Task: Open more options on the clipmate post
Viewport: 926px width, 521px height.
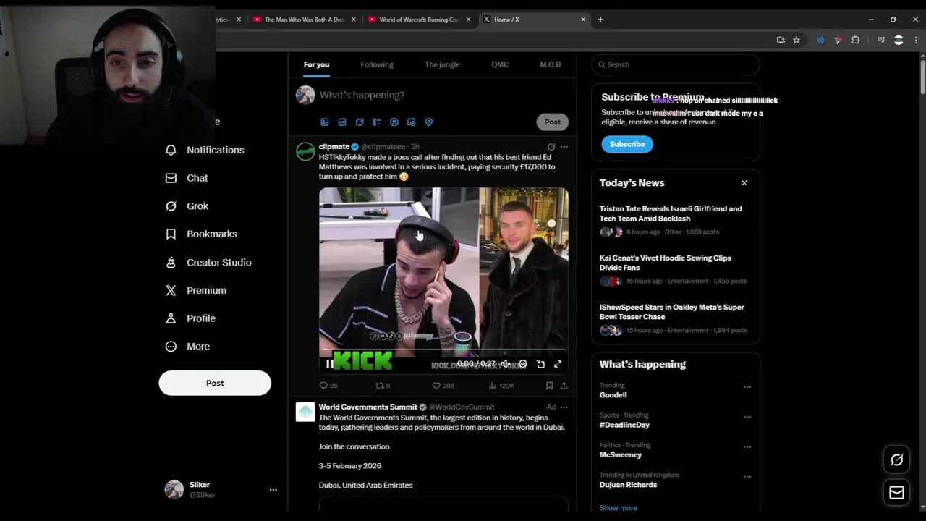Action: click(x=564, y=147)
